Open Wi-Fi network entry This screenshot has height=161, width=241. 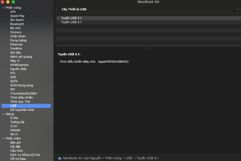pos(14,134)
